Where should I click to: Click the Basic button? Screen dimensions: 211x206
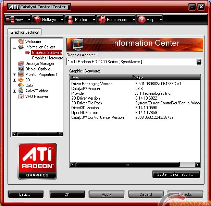pyautogui.click(x=26, y=194)
